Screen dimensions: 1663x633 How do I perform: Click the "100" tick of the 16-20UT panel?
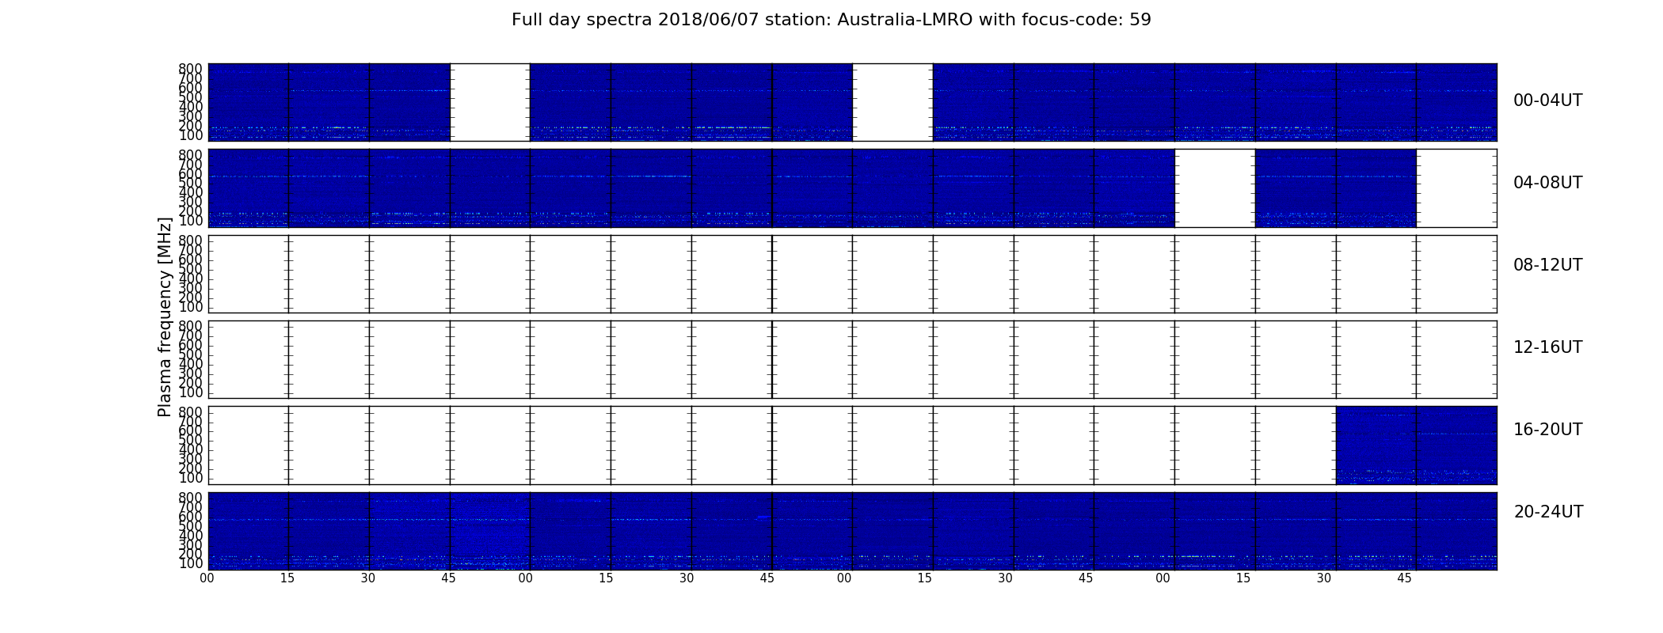coord(190,479)
